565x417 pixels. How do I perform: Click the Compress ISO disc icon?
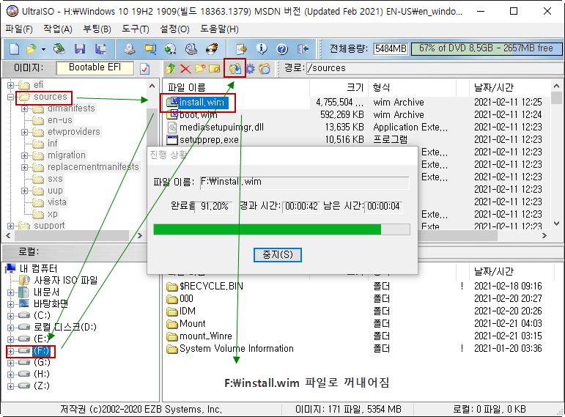[171, 48]
